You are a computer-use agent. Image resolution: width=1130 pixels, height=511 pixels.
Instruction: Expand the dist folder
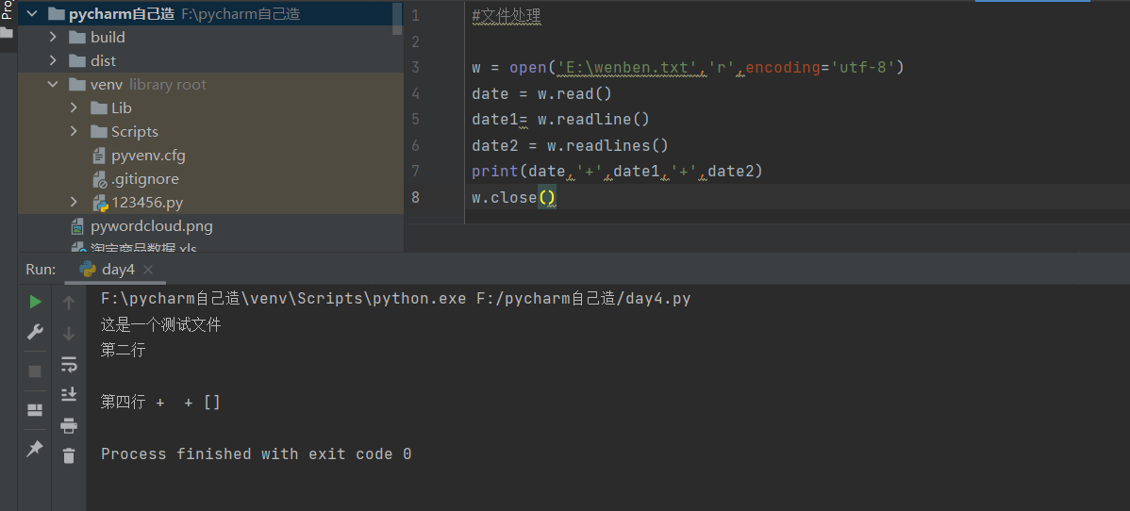tap(53, 60)
